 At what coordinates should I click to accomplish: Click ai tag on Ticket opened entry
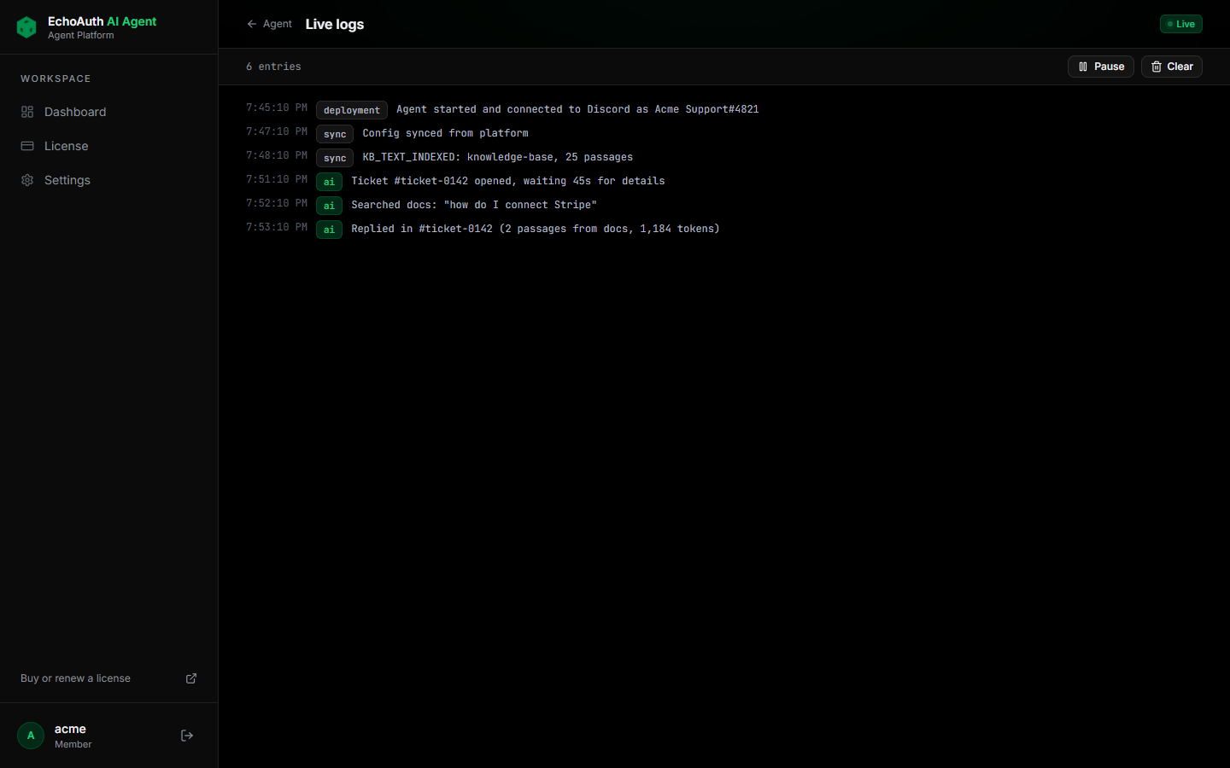[x=329, y=182]
